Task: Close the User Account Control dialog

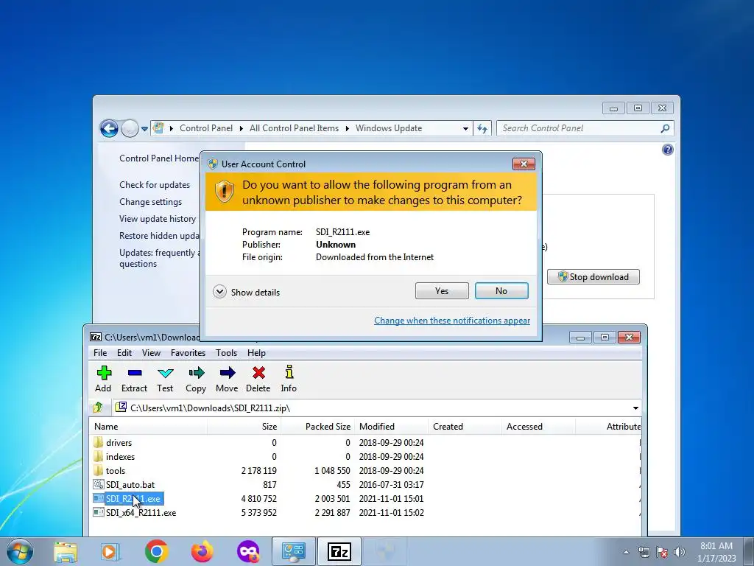Action: point(524,164)
